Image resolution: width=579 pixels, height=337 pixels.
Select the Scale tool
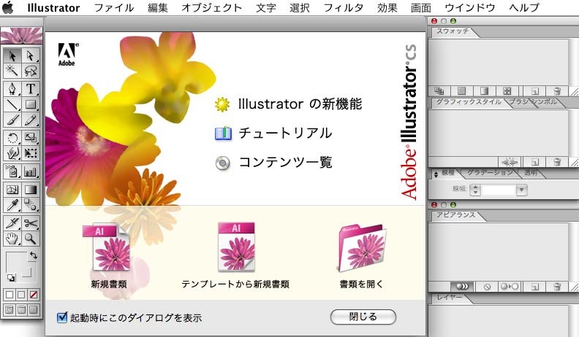tap(31, 138)
